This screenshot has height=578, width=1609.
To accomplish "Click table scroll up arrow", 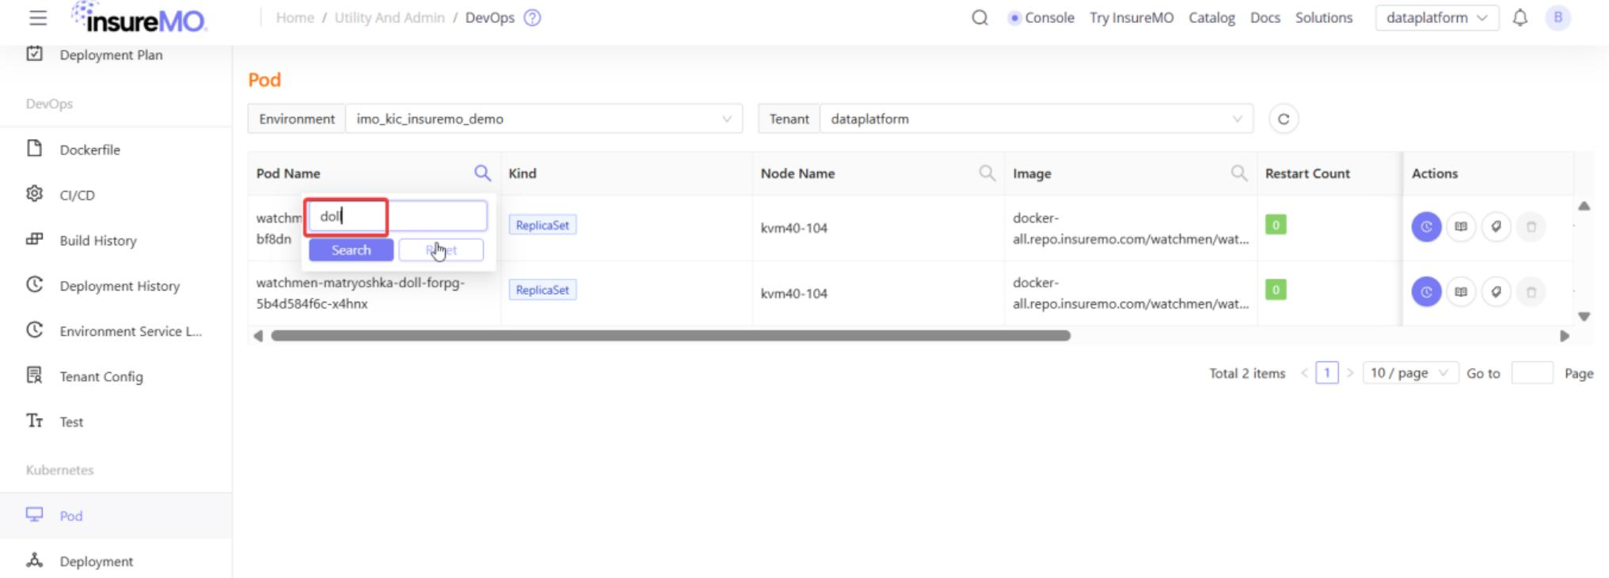I will 1584,206.
